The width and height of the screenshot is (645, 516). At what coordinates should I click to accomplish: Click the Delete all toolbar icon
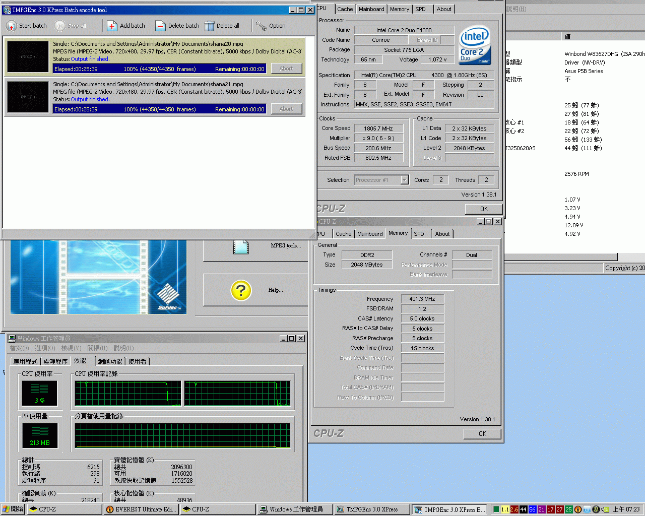209,26
